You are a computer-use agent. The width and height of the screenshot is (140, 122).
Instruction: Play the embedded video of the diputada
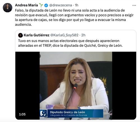tap(76, 86)
